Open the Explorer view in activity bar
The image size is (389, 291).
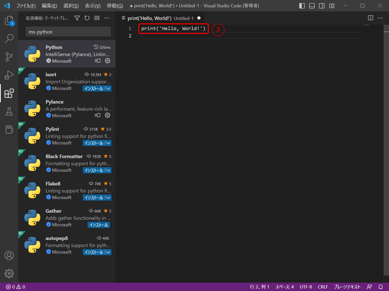click(x=9, y=20)
